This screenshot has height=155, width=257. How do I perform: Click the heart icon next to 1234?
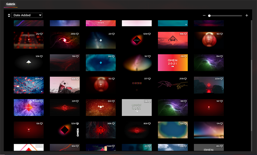(x=150, y=34)
